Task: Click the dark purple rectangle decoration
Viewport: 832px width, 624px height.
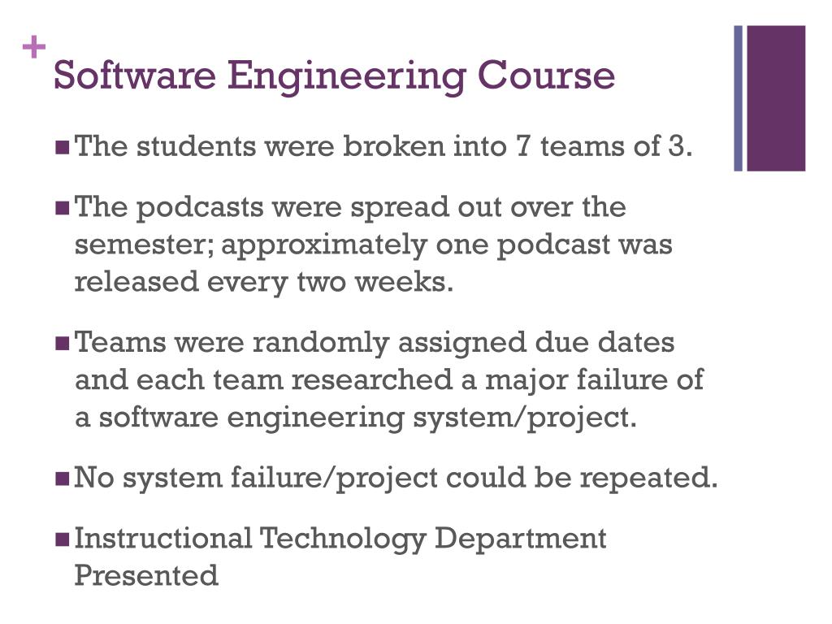Action: pyautogui.click(x=776, y=98)
